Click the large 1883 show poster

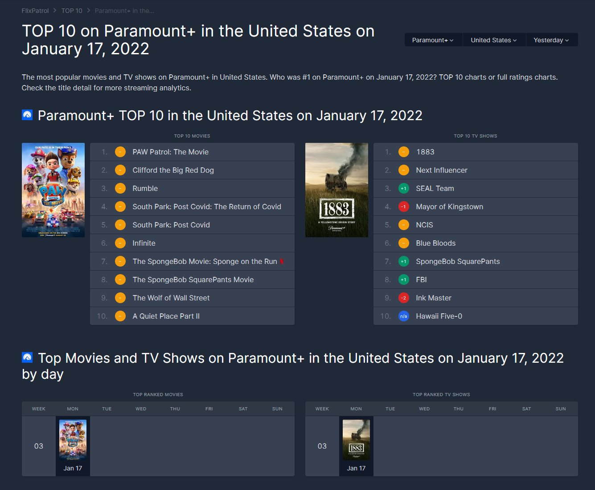[336, 190]
